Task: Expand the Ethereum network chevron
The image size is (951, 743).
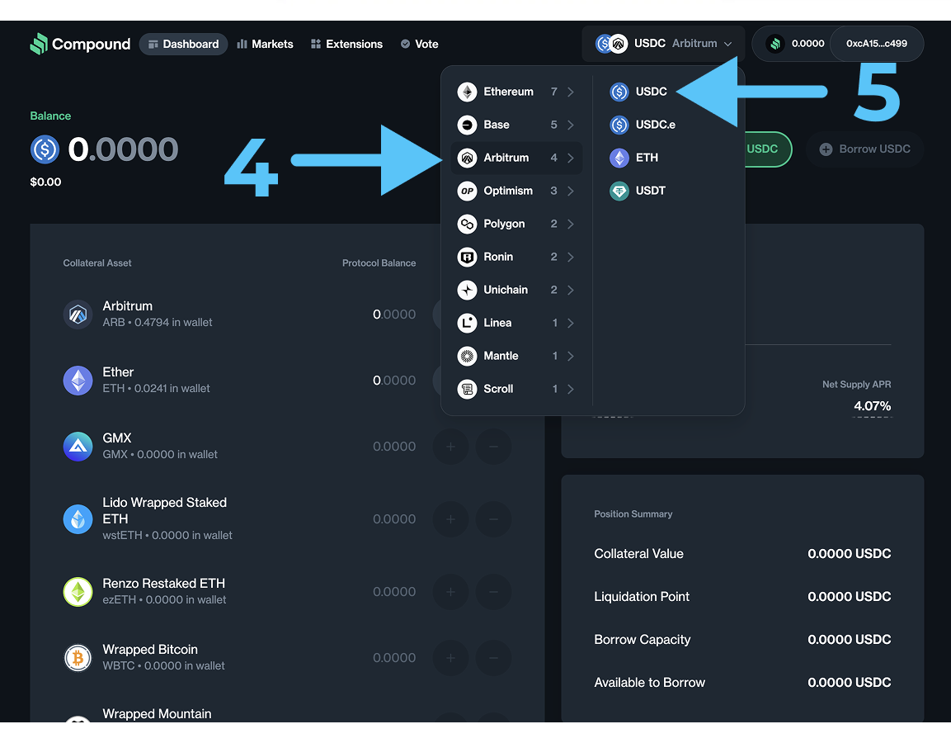Action: 571,92
